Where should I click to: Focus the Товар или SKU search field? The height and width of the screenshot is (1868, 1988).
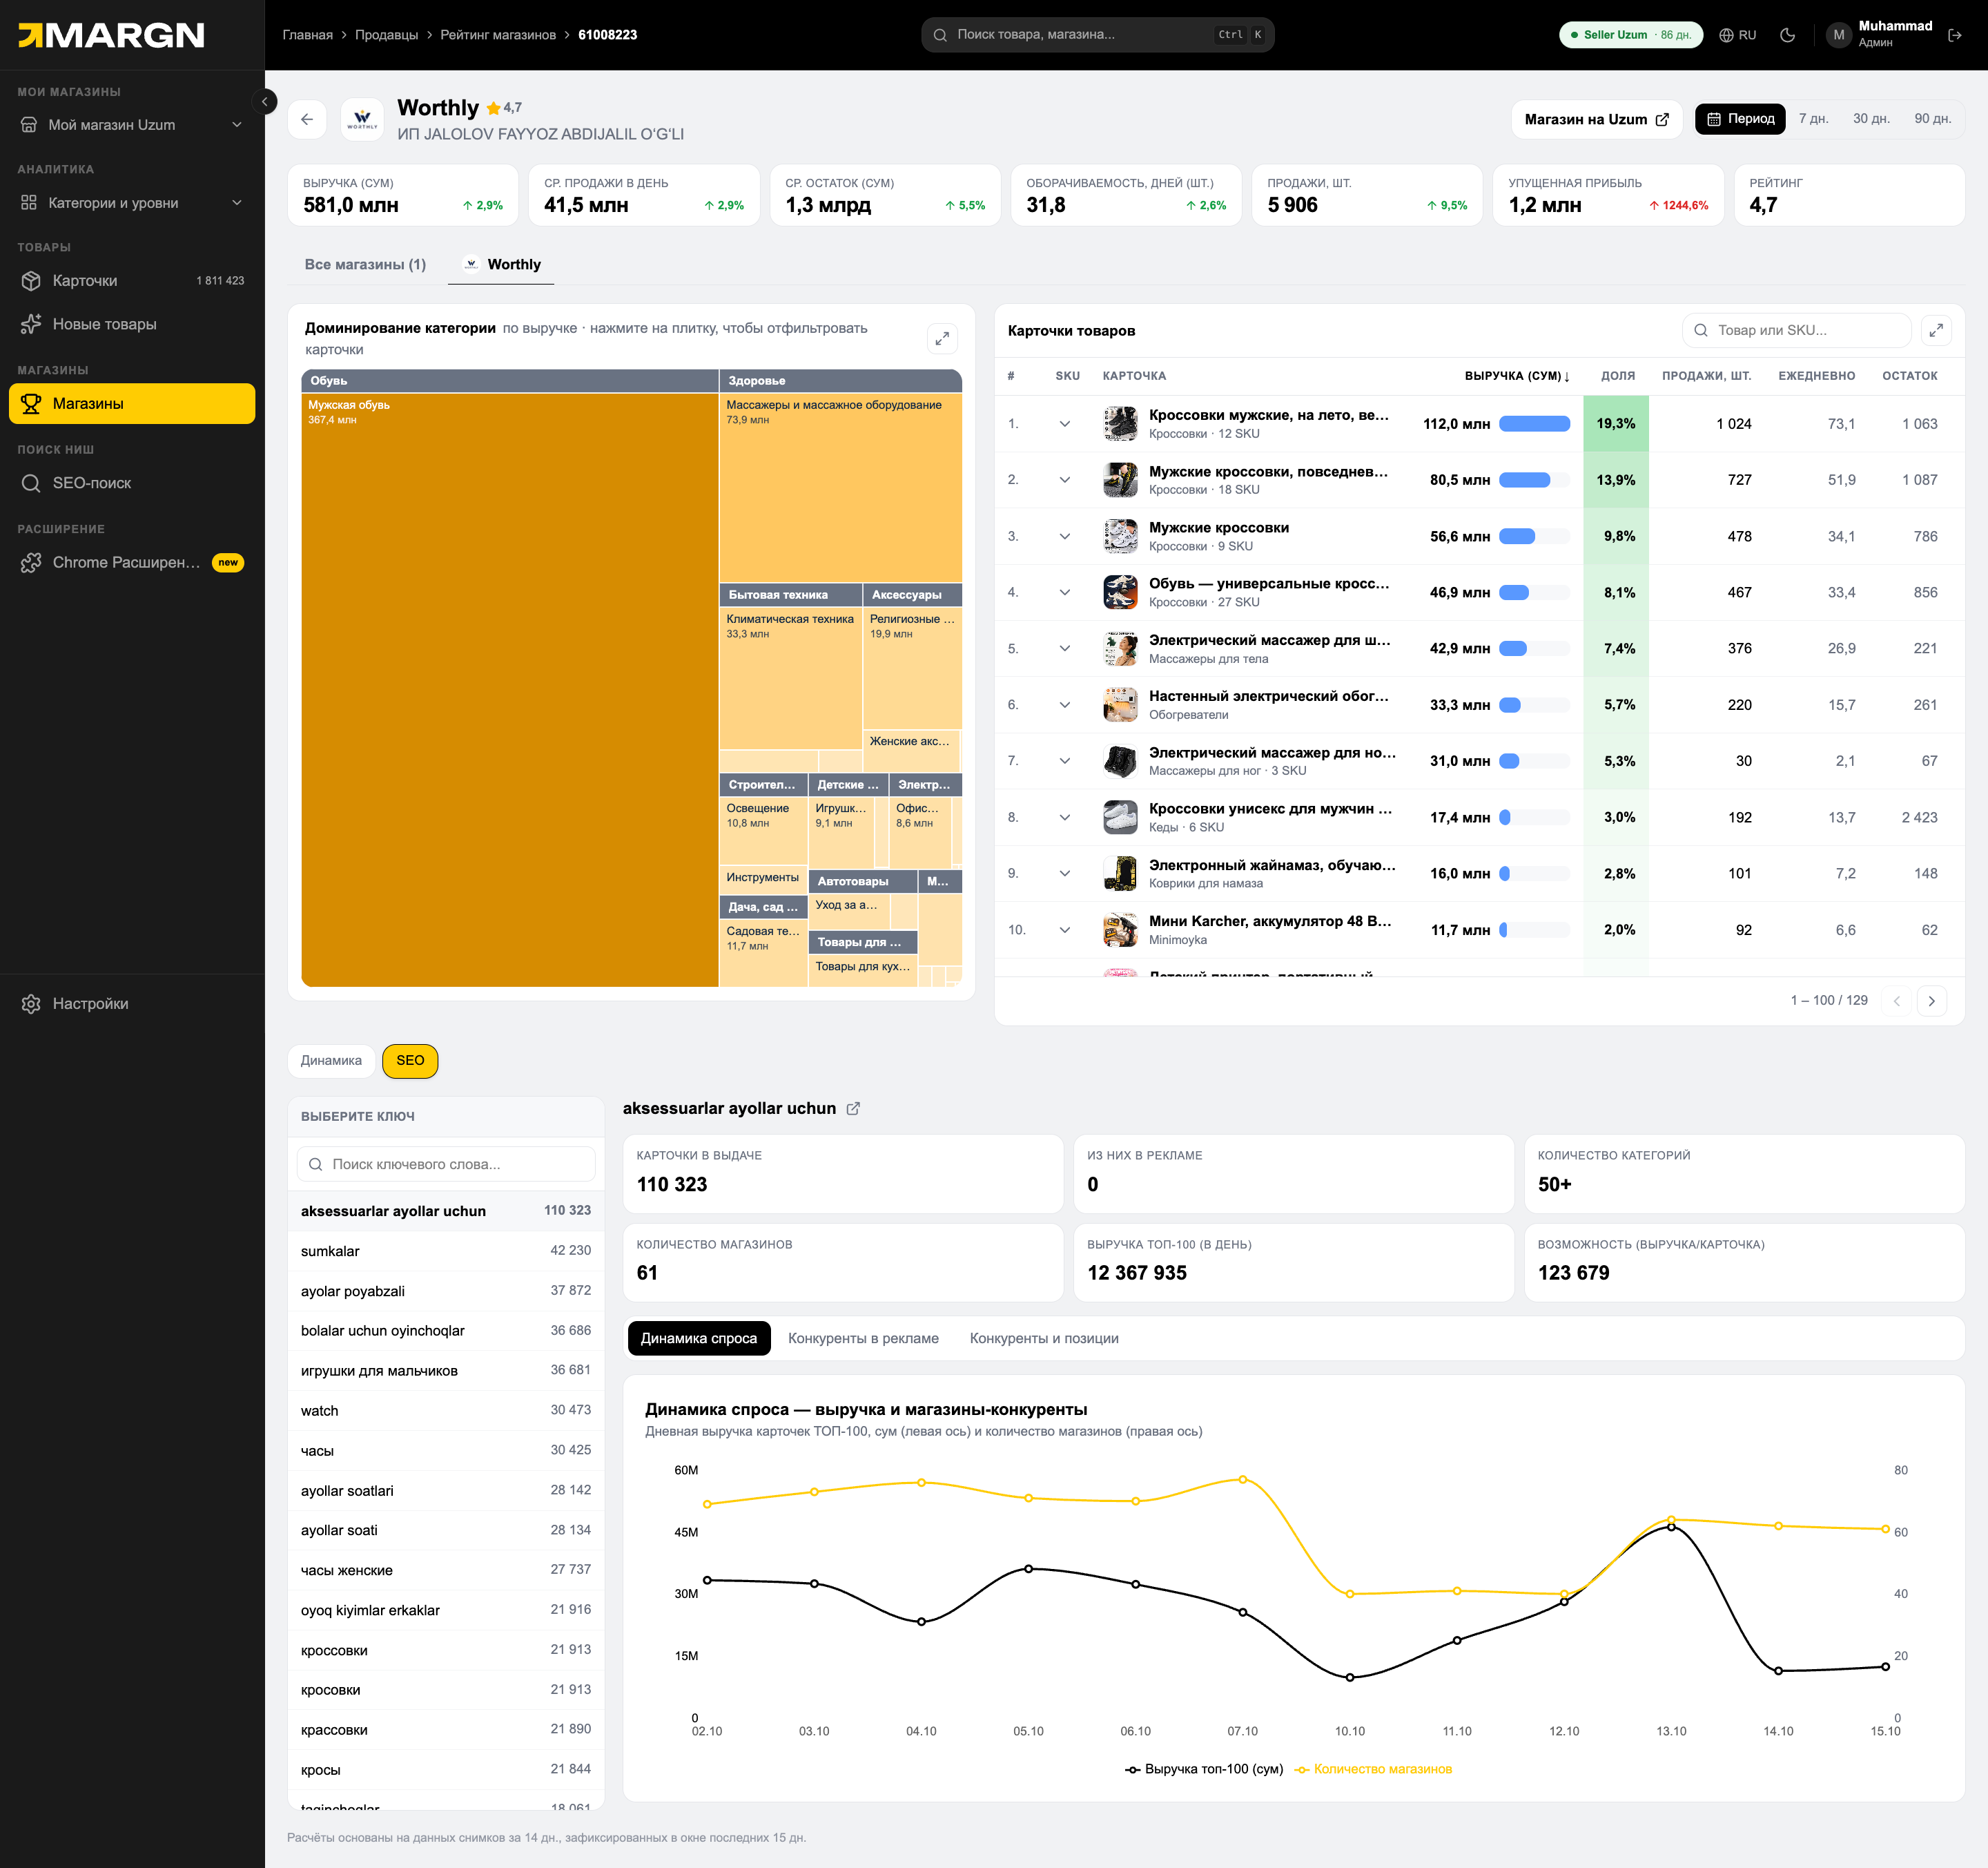(1796, 330)
